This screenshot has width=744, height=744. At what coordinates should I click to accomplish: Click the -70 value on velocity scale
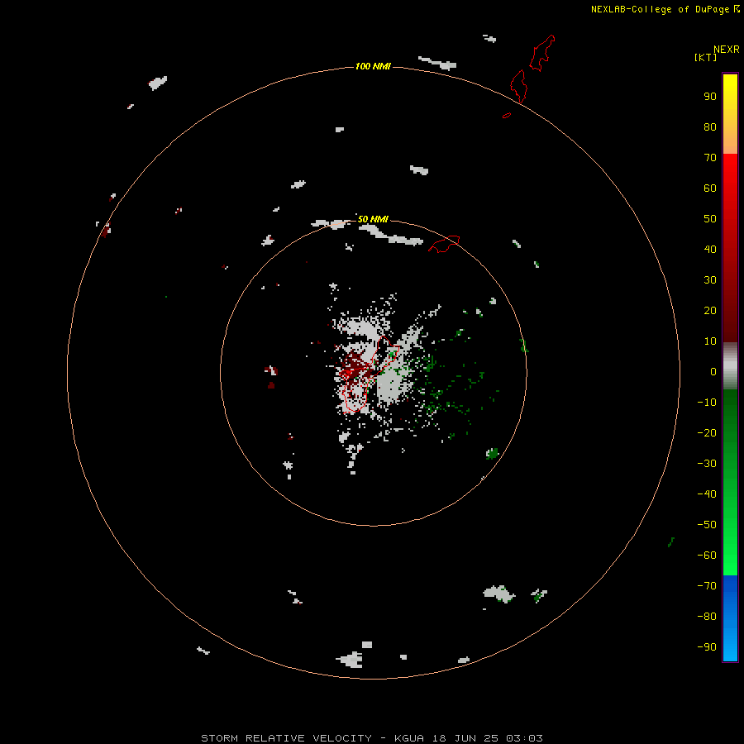(x=707, y=585)
